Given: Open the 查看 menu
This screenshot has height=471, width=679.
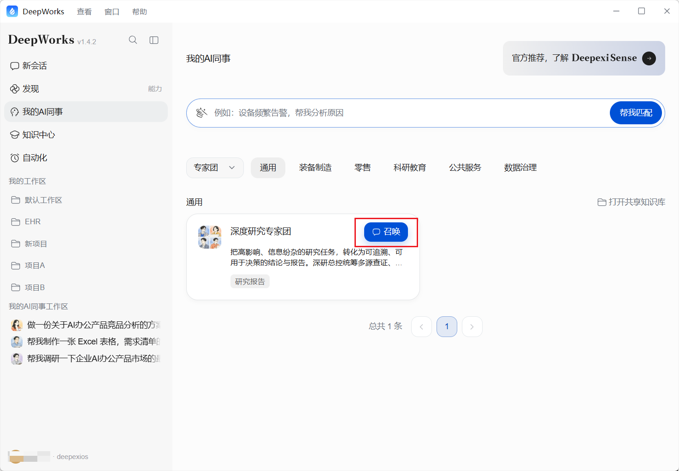Looking at the screenshot, I should pos(84,12).
